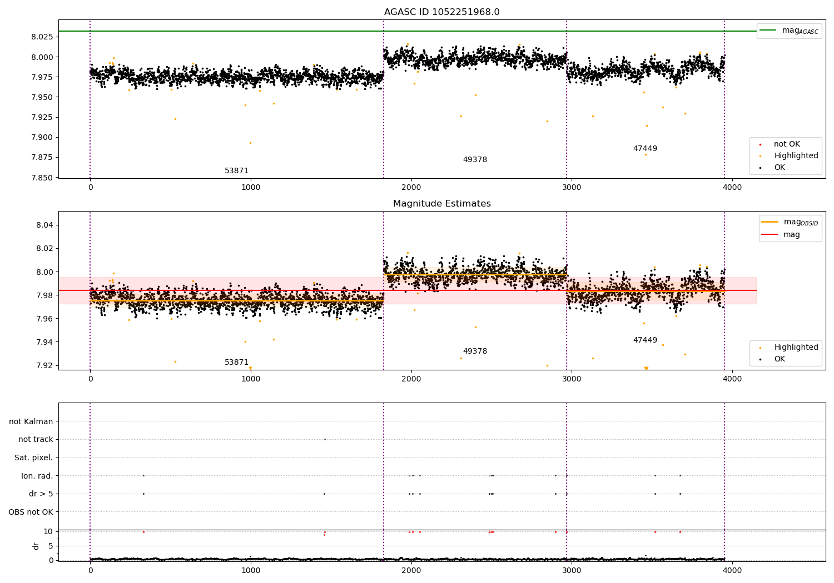Click the 7.875 y-axis tick label

click(42, 158)
